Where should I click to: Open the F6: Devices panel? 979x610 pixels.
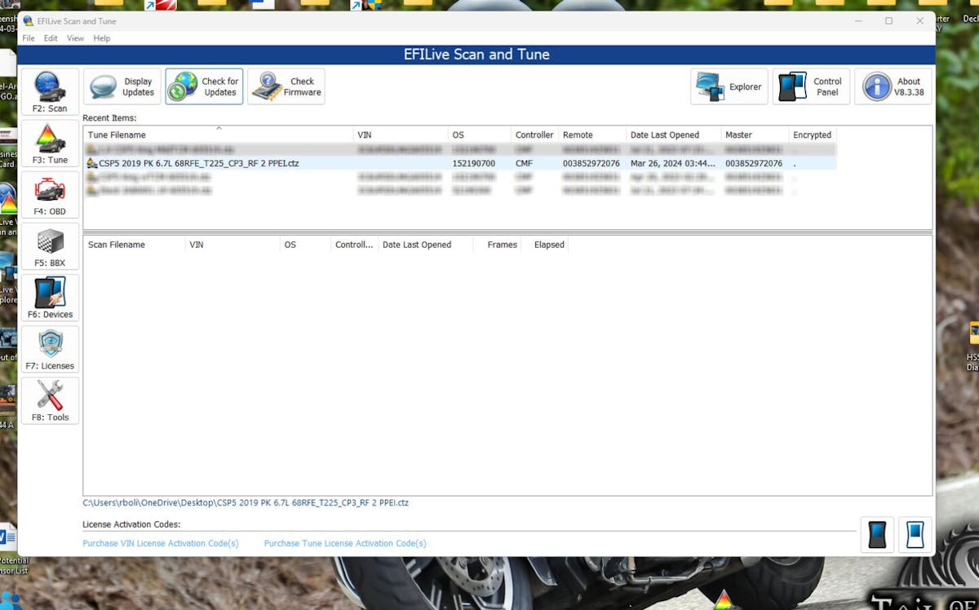pos(50,298)
